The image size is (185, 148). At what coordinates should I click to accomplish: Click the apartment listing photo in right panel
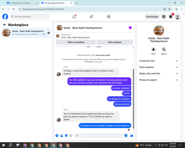pos(159,30)
